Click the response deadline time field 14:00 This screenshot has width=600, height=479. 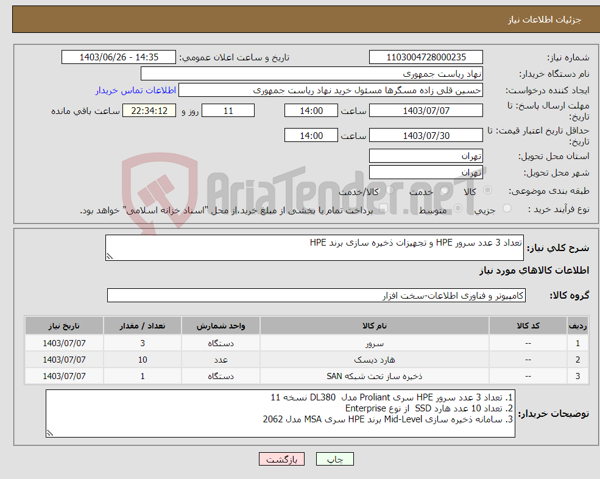click(311, 111)
